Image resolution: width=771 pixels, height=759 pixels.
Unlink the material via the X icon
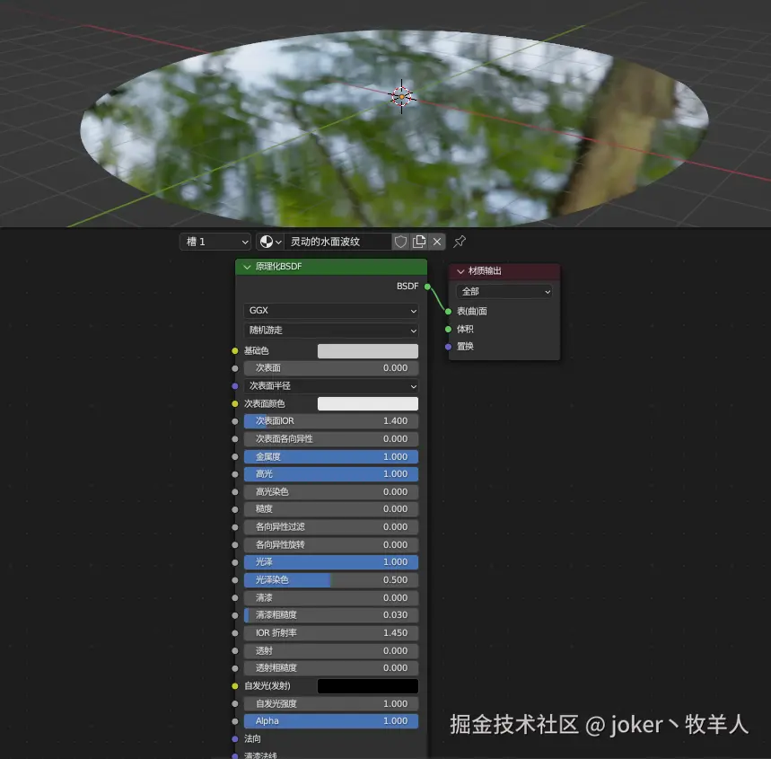436,241
